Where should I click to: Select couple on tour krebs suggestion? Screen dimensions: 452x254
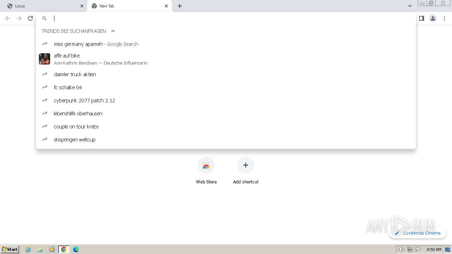coord(226,127)
